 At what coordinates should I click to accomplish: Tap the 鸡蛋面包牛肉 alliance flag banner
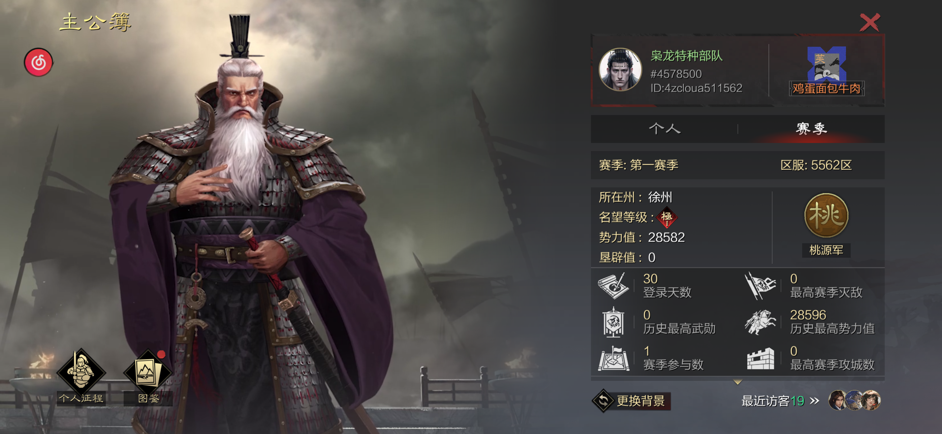pyautogui.click(x=826, y=71)
